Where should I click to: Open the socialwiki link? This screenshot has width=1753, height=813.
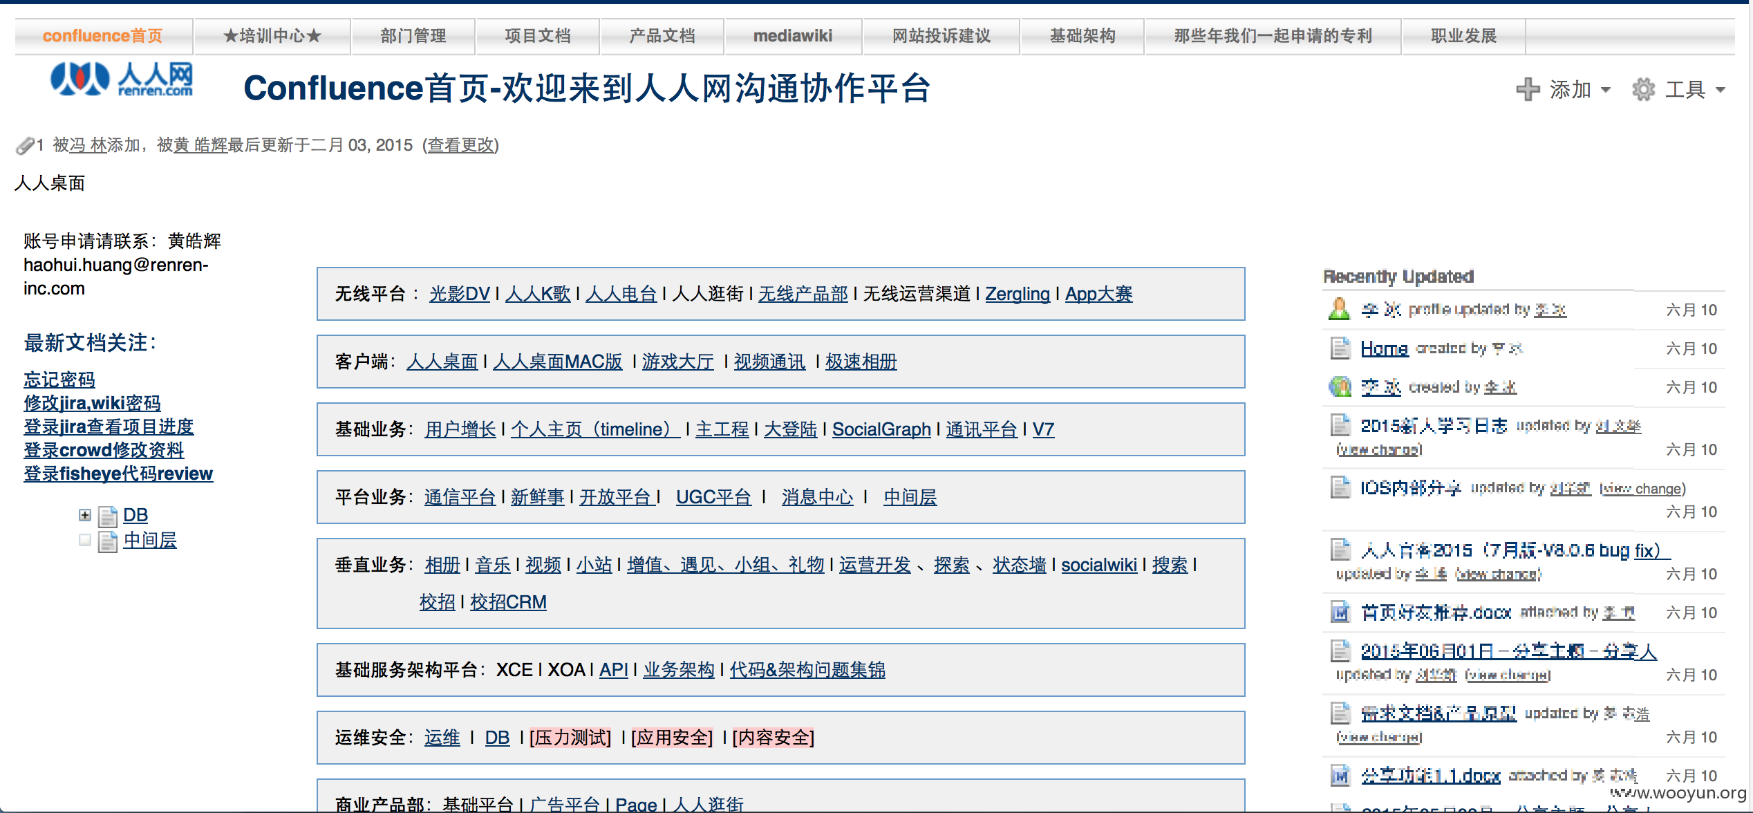pyautogui.click(x=1099, y=565)
